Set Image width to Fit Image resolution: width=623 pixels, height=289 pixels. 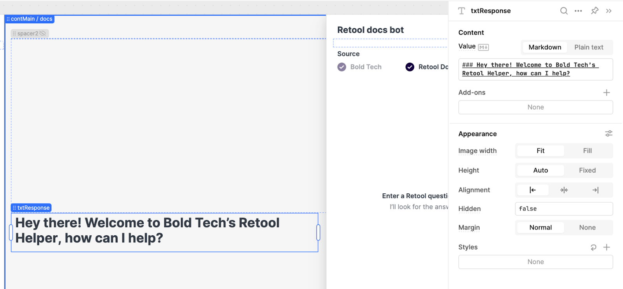(540, 151)
